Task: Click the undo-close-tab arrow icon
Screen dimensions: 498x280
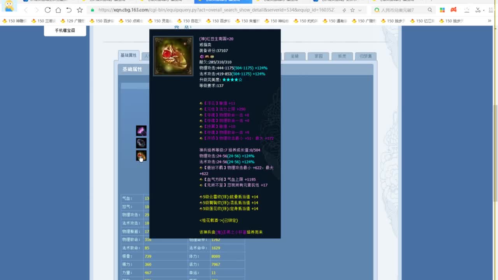Action: click(69, 10)
